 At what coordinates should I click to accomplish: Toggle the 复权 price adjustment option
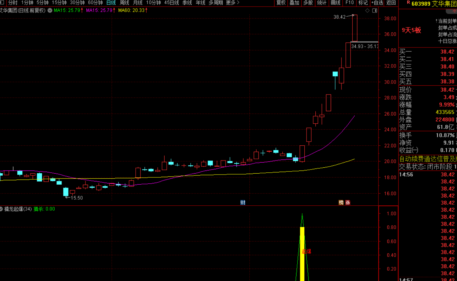pos(281,3)
